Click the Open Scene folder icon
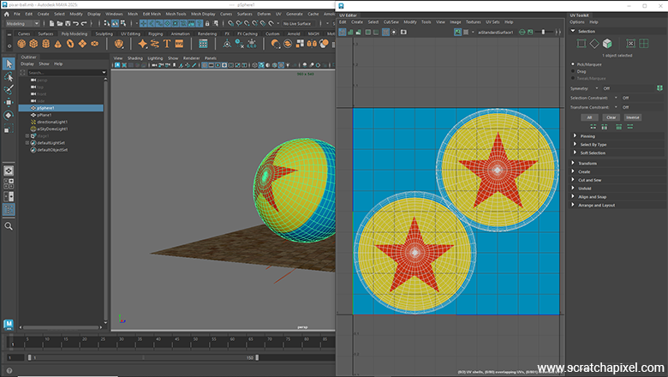The image size is (668, 377). coord(60,23)
